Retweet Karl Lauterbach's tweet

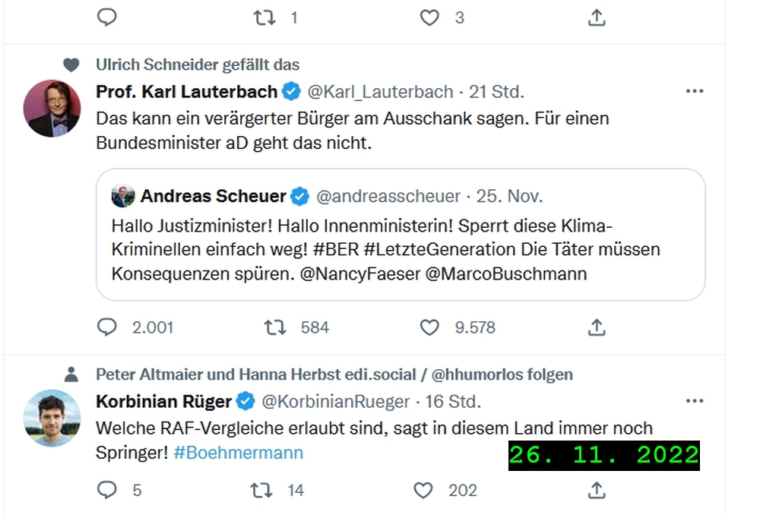click(275, 327)
